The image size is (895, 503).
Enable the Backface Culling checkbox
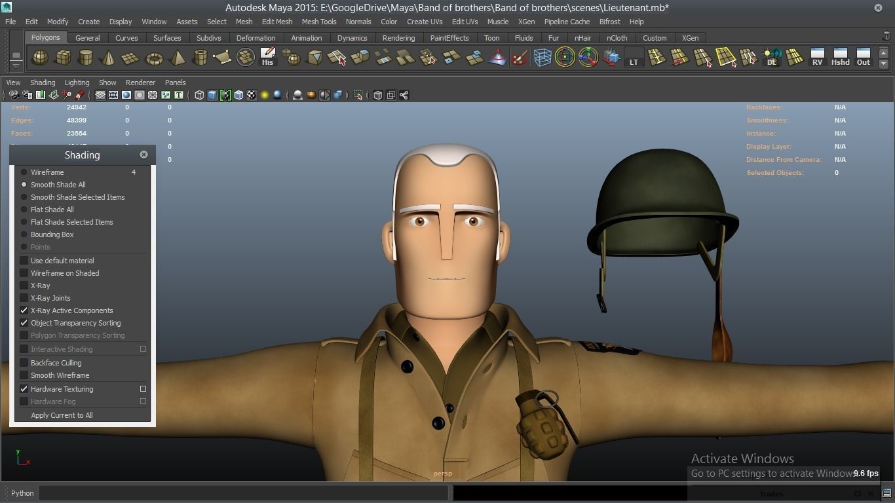(x=24, y=363)
